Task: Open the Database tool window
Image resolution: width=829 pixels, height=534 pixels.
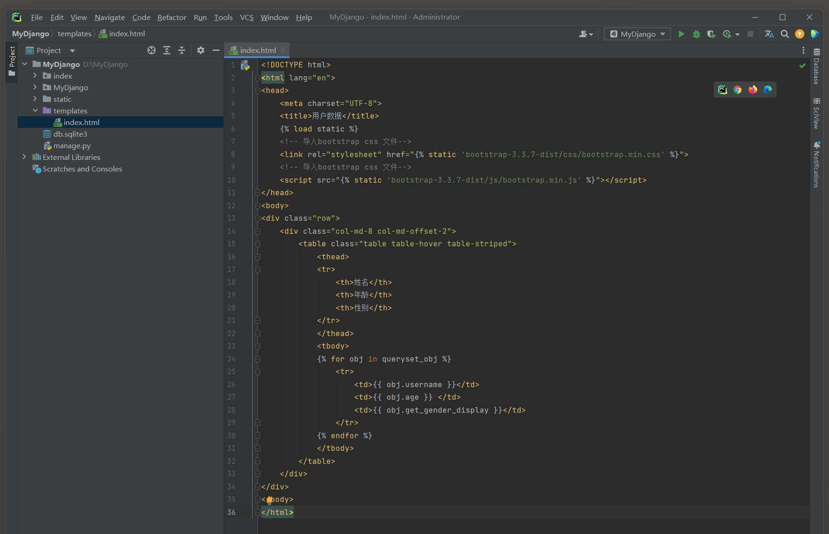Action: tap(816, 66)
